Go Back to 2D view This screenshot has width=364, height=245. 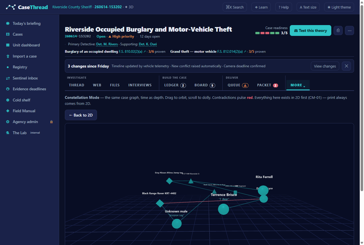81,115
